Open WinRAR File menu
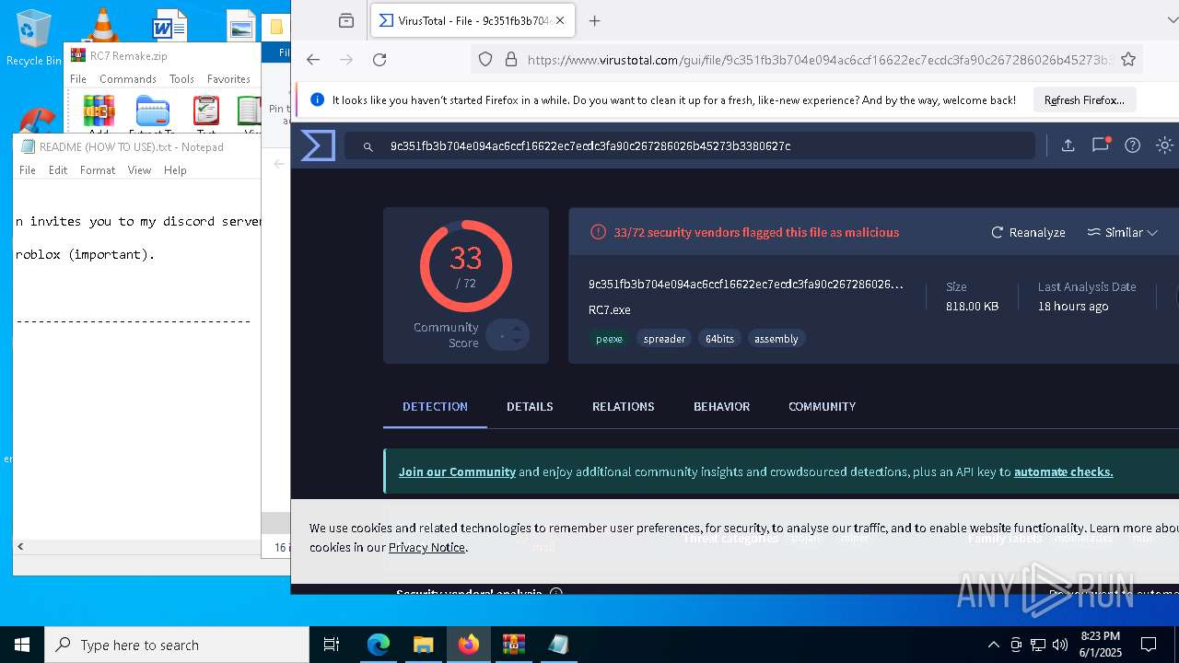The height and width of the screenshot is (663, 1179). click(78, 79)
